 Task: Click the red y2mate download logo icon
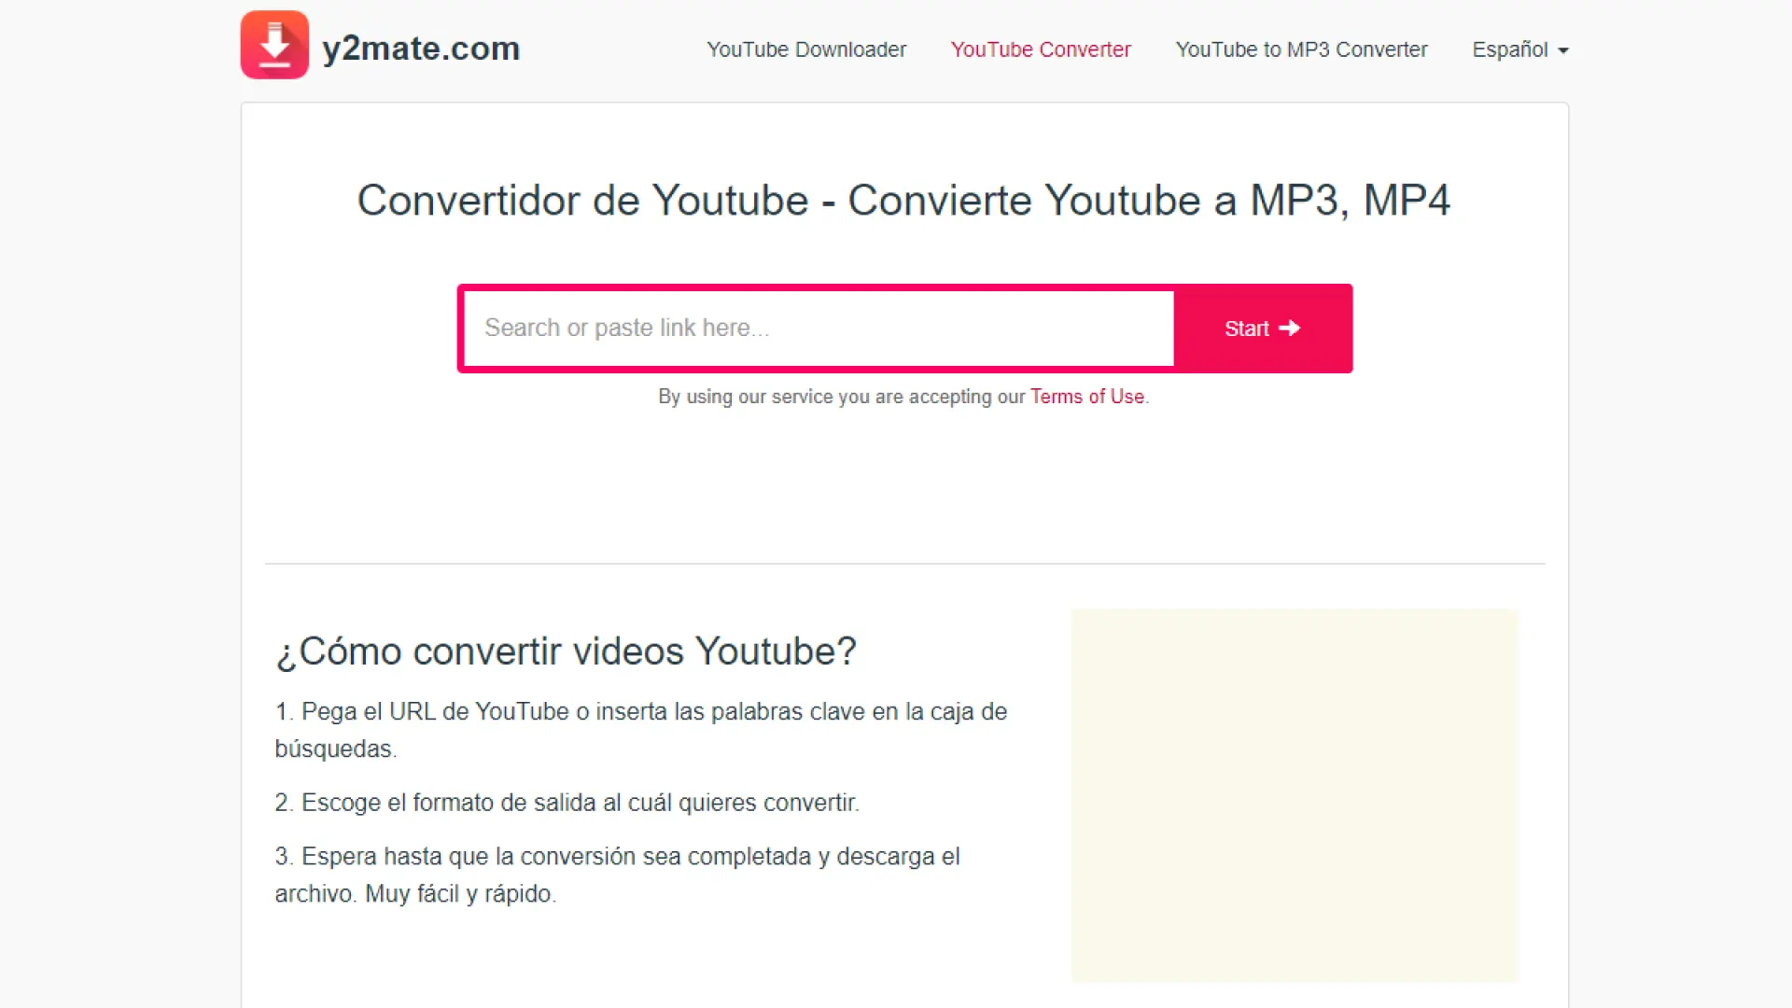point(274,45)
